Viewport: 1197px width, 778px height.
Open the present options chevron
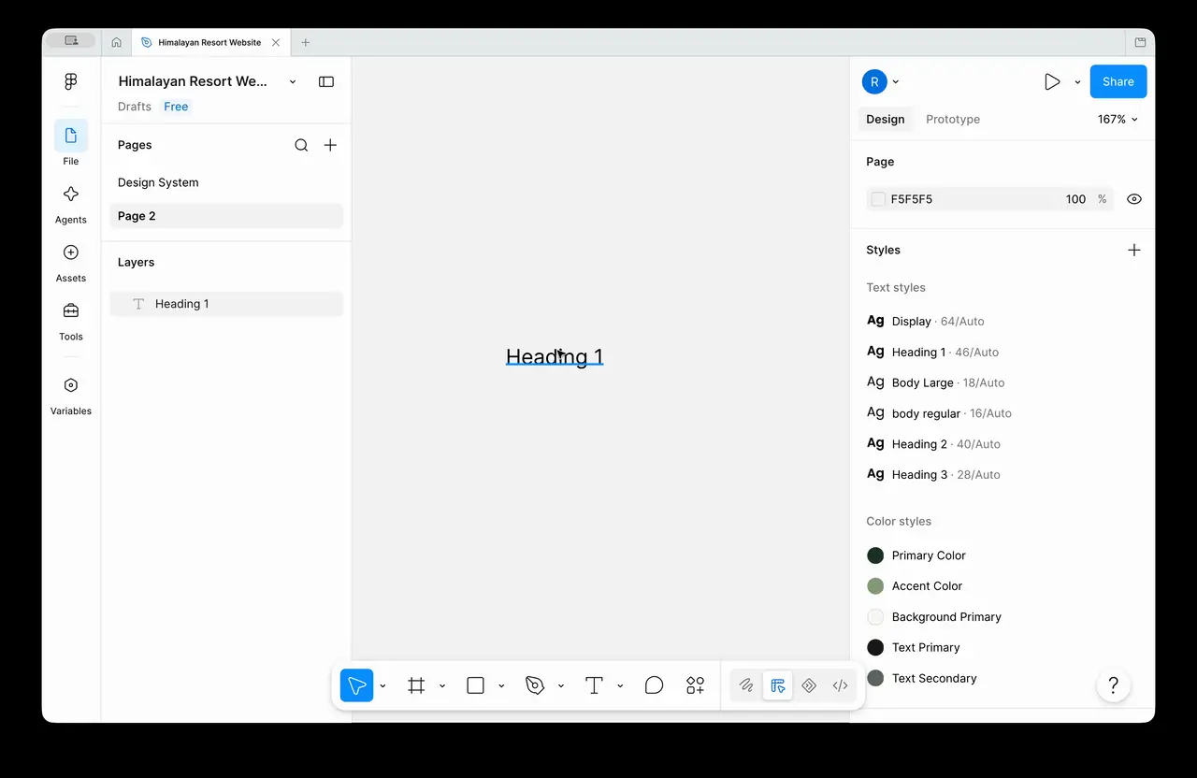click(1077, 82)
